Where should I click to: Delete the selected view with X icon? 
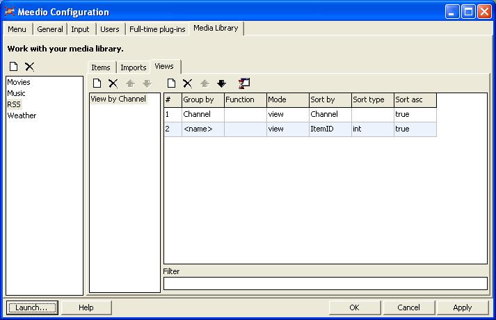point(113,83)
